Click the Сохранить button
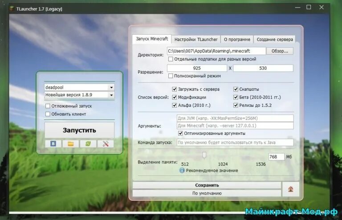 coord(207,185)
